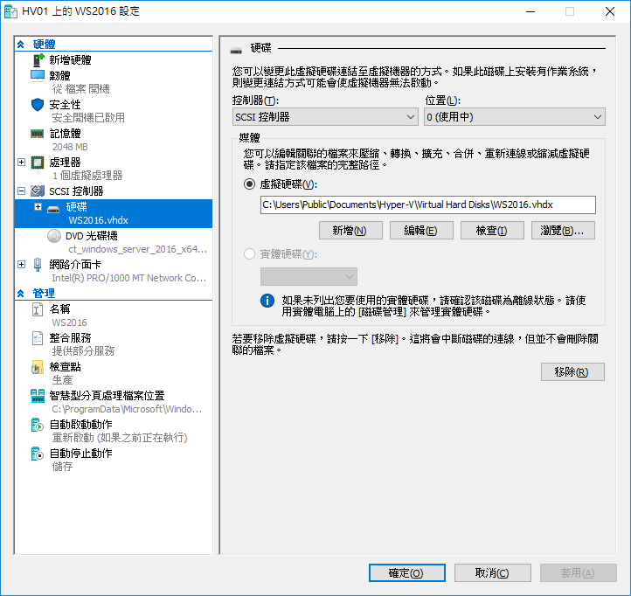Select the 名稱 name icon

tap(38, 309)
